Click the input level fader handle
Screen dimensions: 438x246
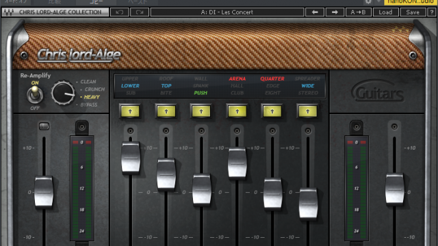point(44,193)
